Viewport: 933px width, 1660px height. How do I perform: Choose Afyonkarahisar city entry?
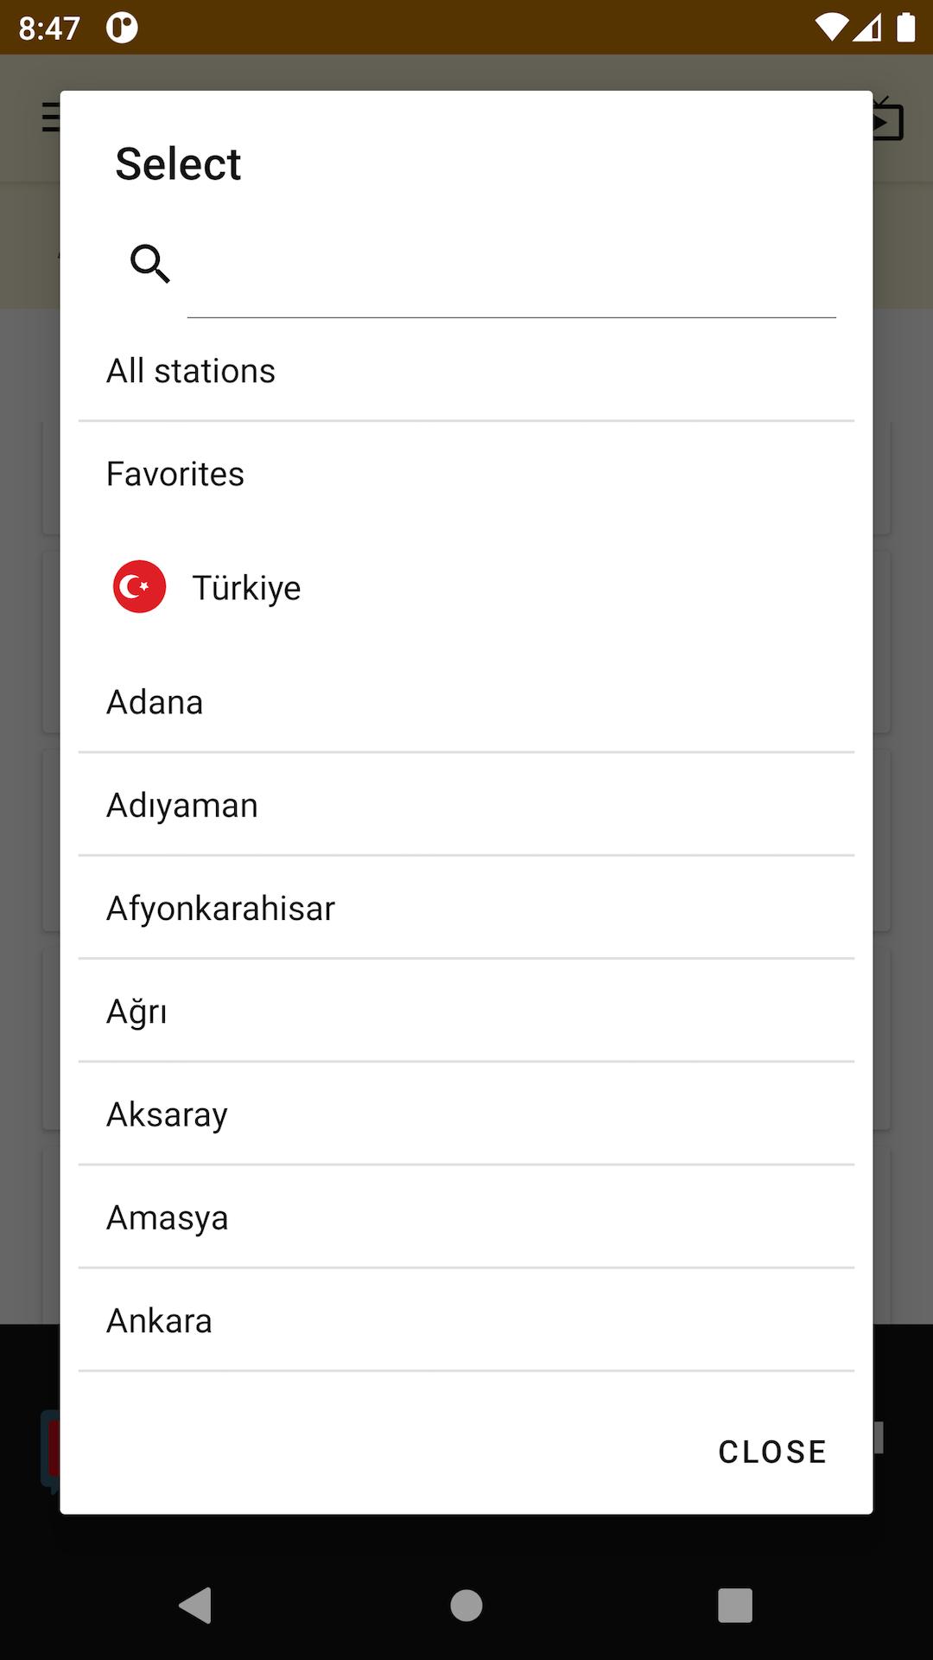[x=466, y=908]
